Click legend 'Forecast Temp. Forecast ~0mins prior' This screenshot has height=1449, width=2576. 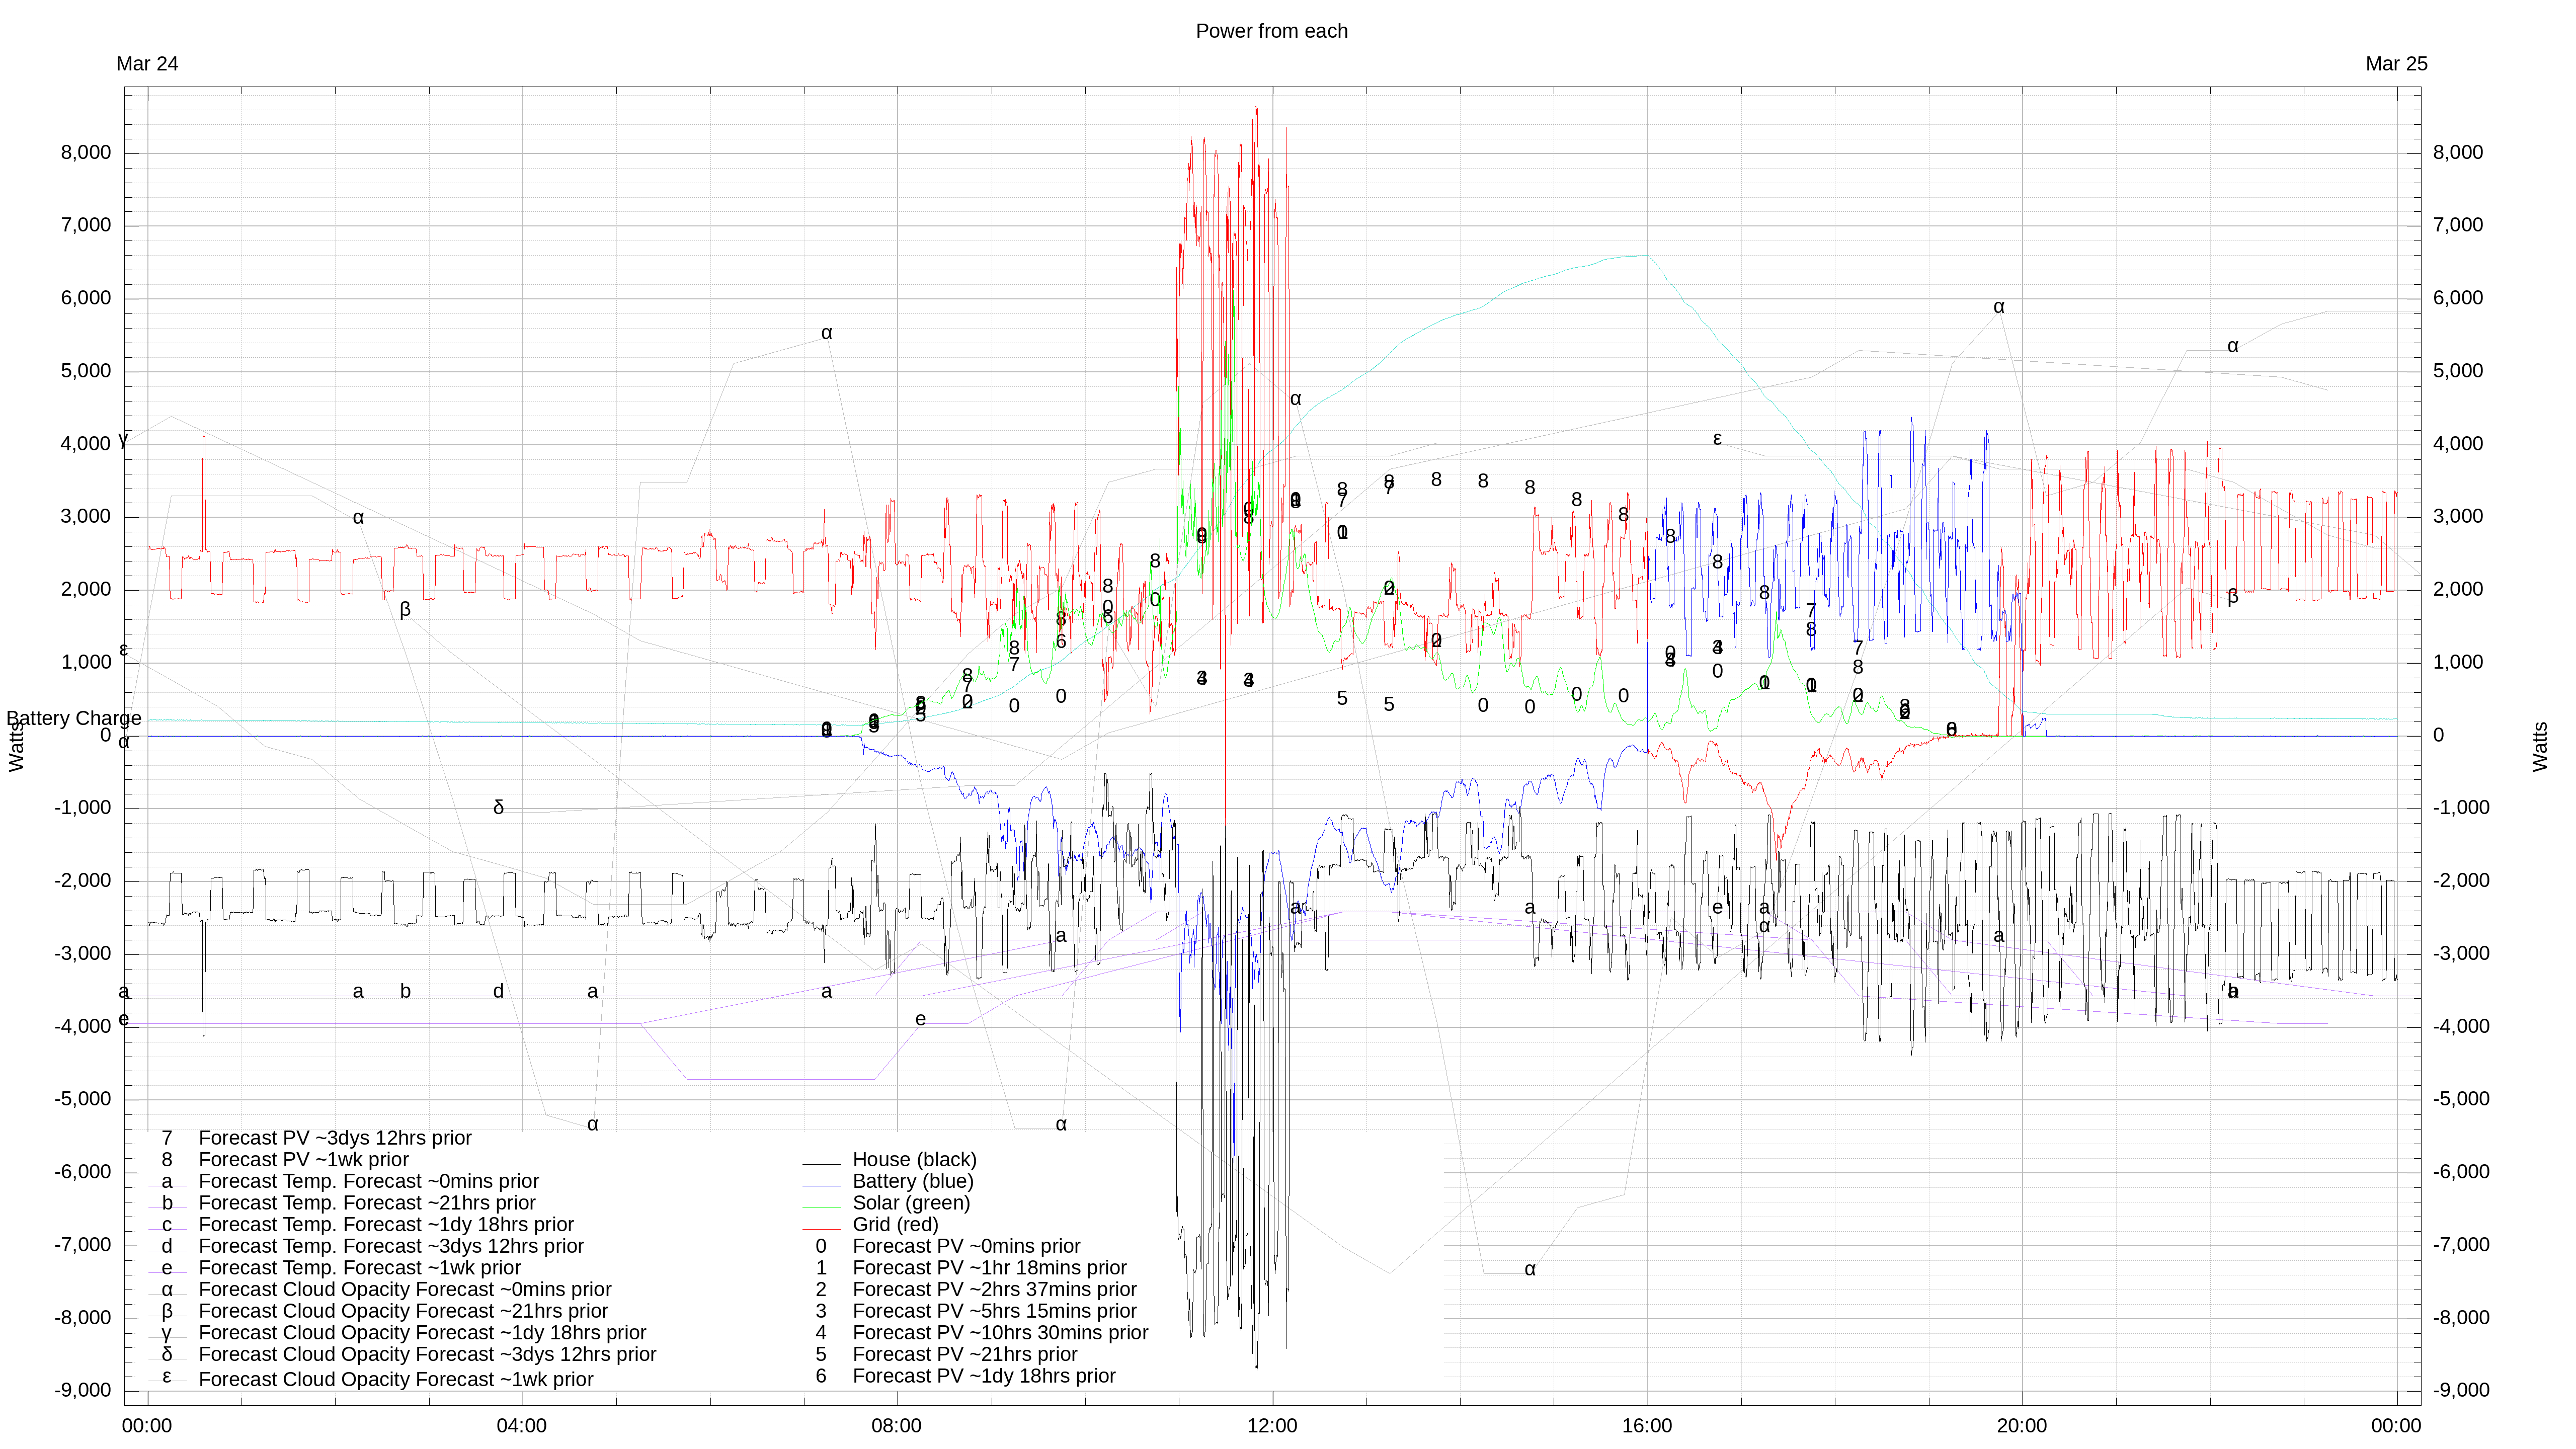(x=369, y=1181)
